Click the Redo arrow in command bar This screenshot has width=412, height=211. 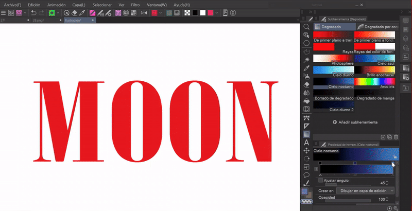42,12
